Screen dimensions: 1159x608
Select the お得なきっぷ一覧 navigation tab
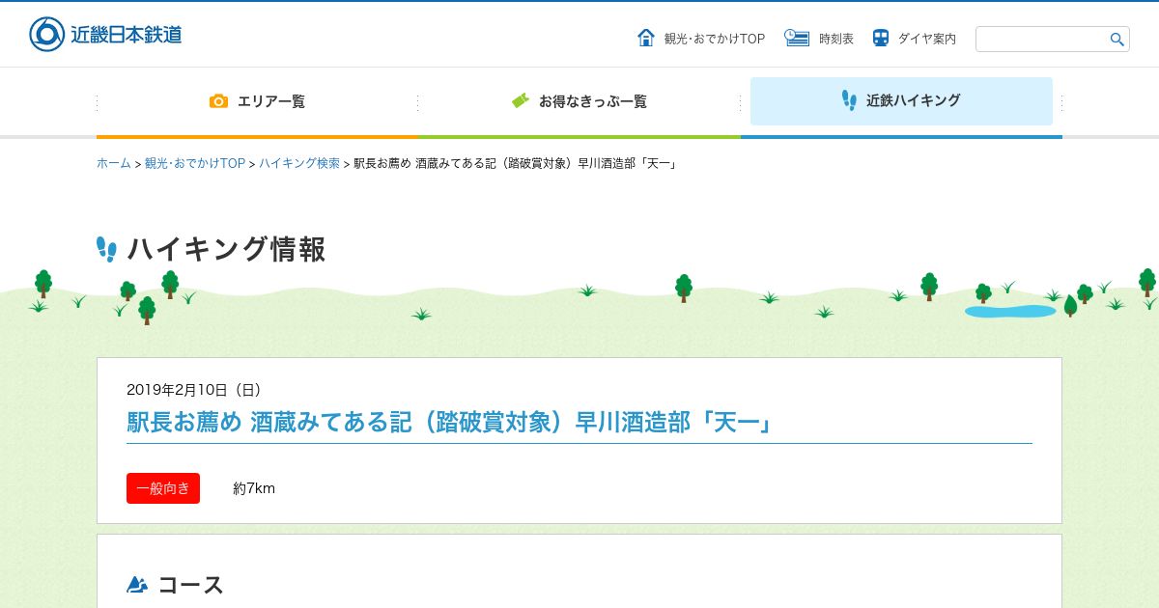point(579,101)
